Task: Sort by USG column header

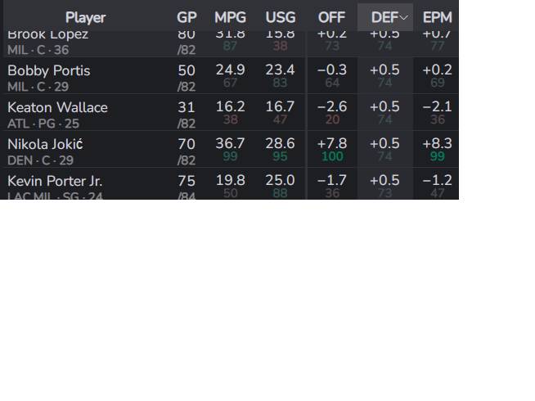Action: pos(281,18)
